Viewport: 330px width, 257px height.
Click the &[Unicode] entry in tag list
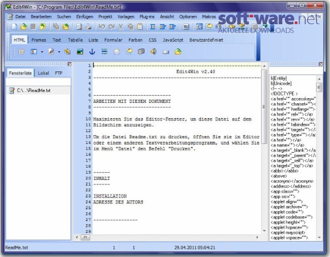point(281,84)
